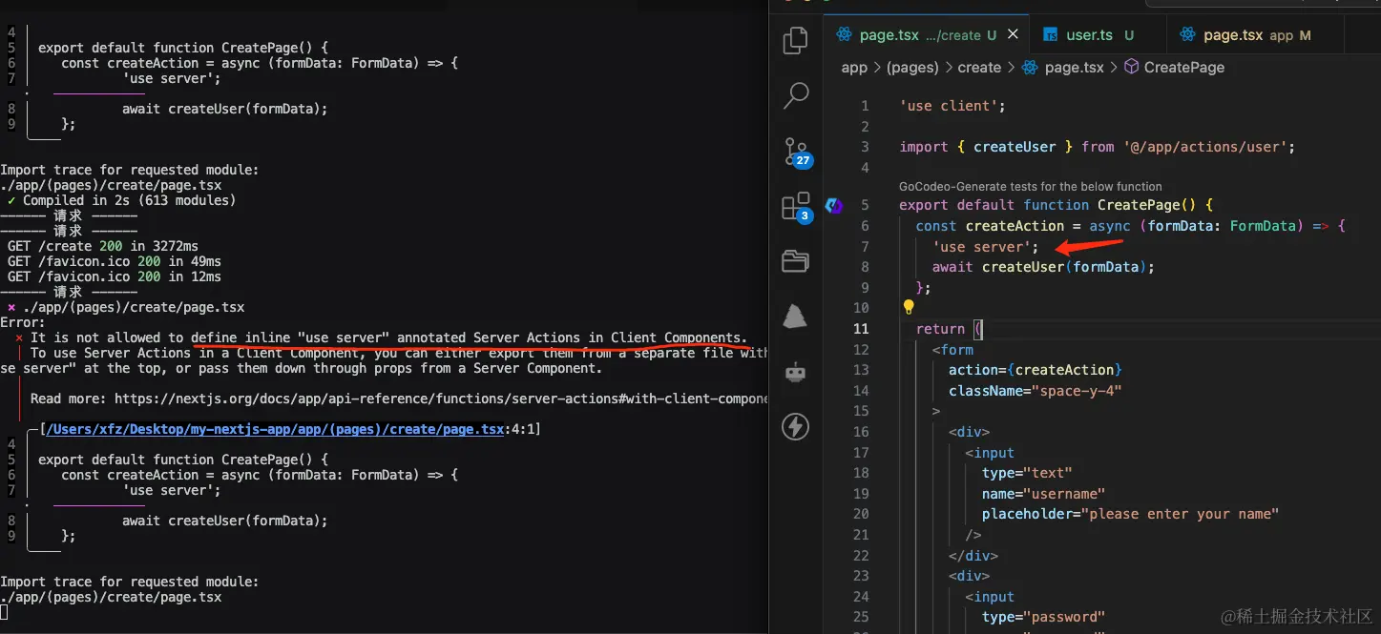Open the Search magnifier in activity bar
This screenshot has width=1381, height=634.
[795, 95]
